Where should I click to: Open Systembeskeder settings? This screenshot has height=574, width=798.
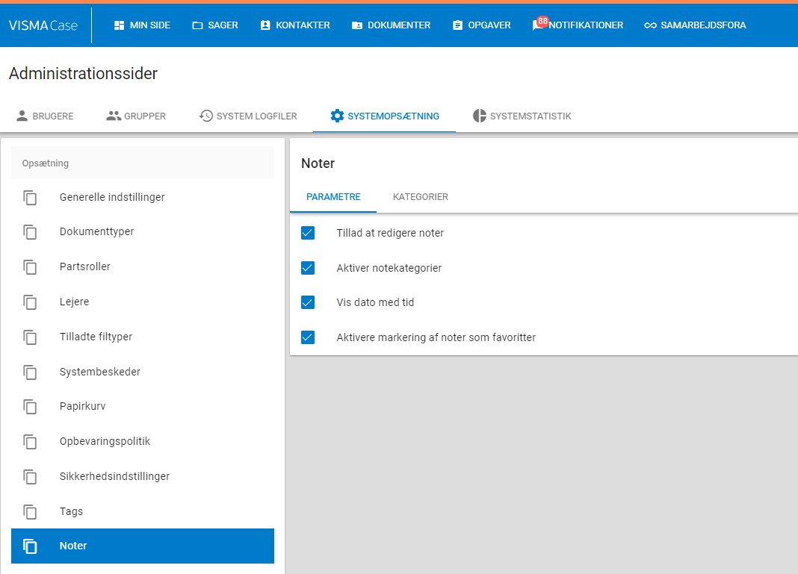coord(143,372)
